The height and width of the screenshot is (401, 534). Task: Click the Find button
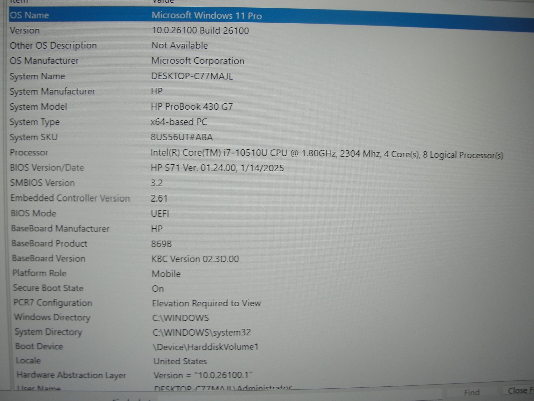click(x=472, y=392)
